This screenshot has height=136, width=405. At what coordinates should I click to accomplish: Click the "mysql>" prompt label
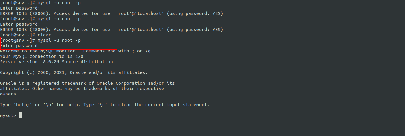coord(8,115)
